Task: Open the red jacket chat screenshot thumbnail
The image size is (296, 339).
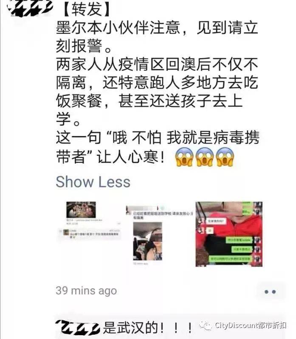Action: coord(229,234)
